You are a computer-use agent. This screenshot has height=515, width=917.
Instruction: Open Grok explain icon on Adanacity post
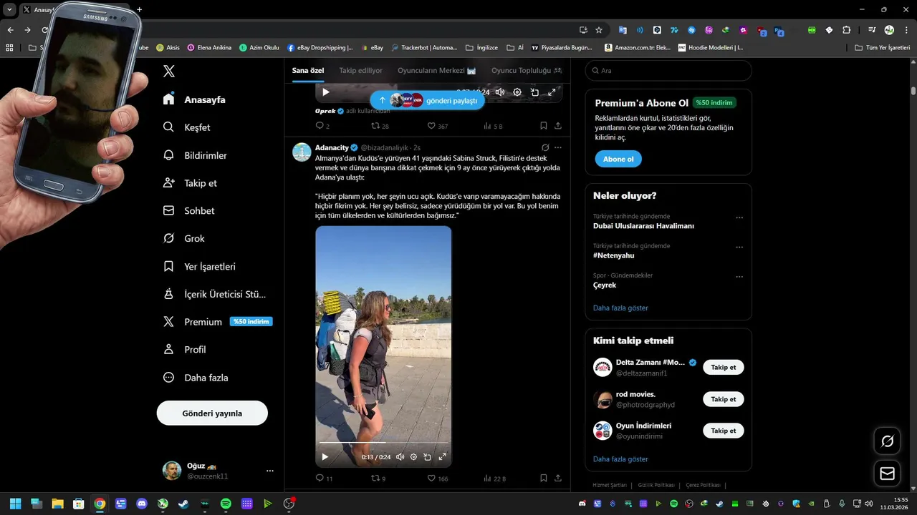[545, 147]
